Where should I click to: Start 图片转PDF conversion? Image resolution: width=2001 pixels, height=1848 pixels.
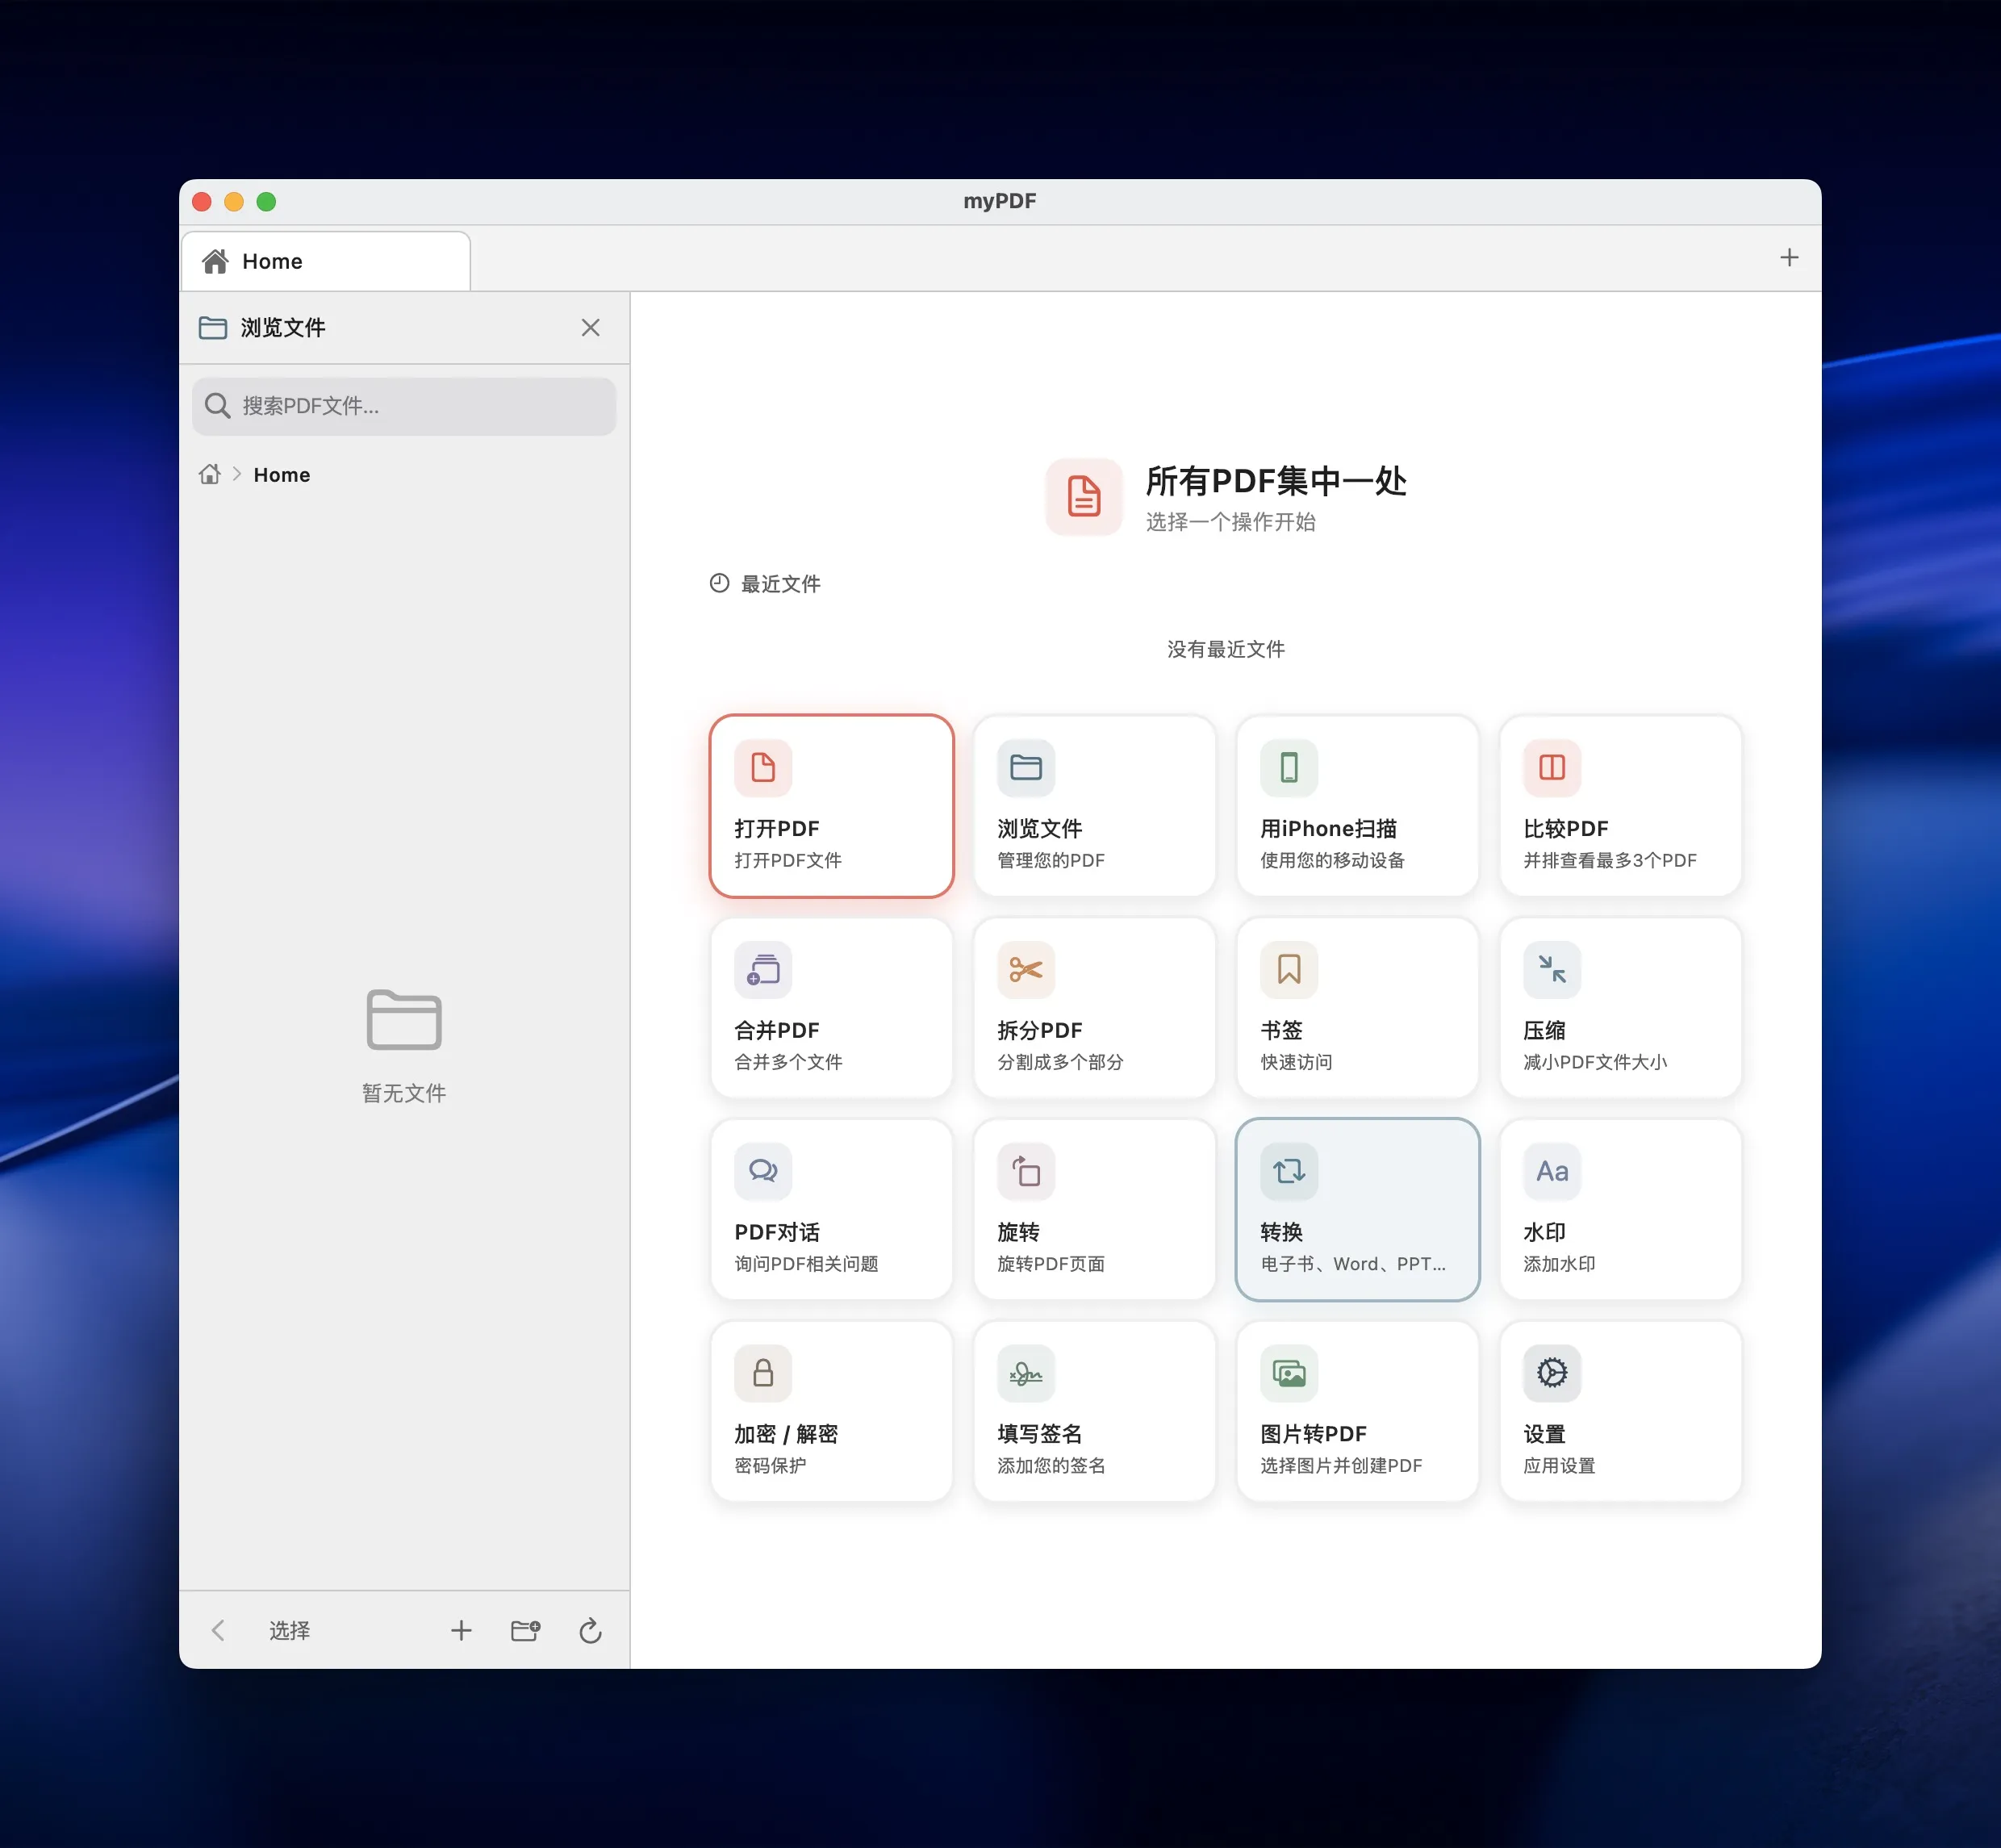pos(1357,1410)
